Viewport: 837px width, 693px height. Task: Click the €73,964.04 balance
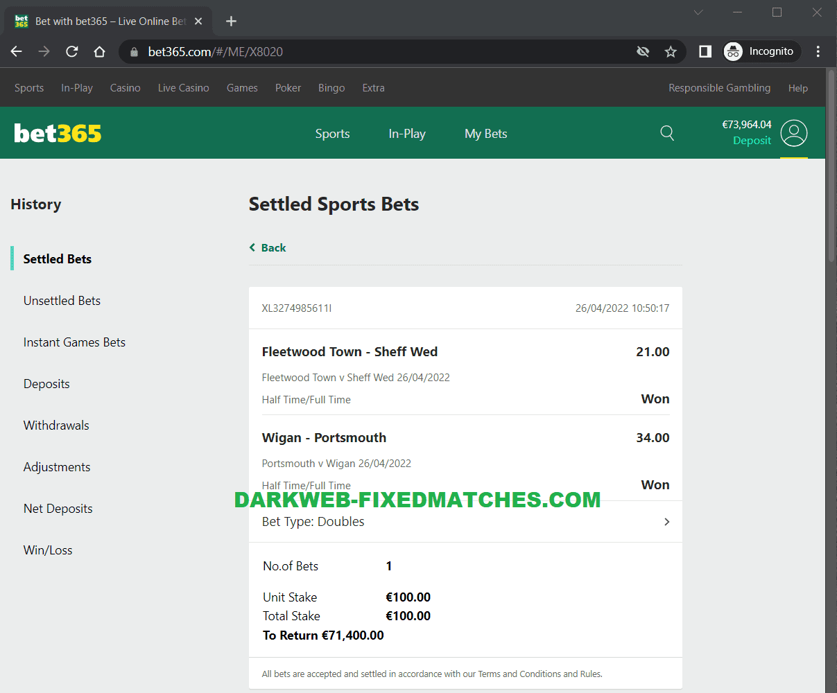pos(747,125)
